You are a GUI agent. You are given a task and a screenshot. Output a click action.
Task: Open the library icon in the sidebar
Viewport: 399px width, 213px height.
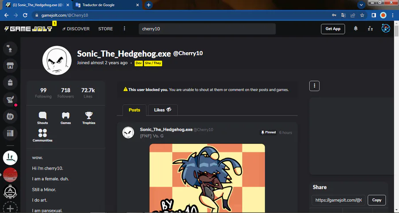pyautogui.click(x=10, y=133)
